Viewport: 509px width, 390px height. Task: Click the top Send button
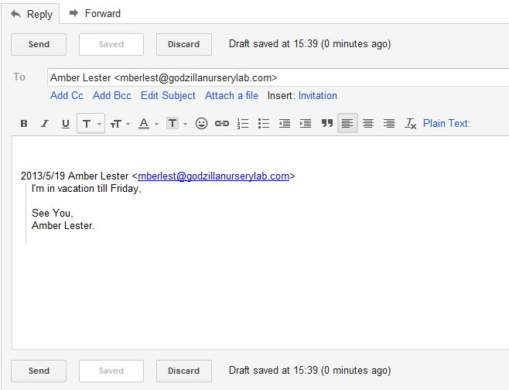click(x=39, y=44)
